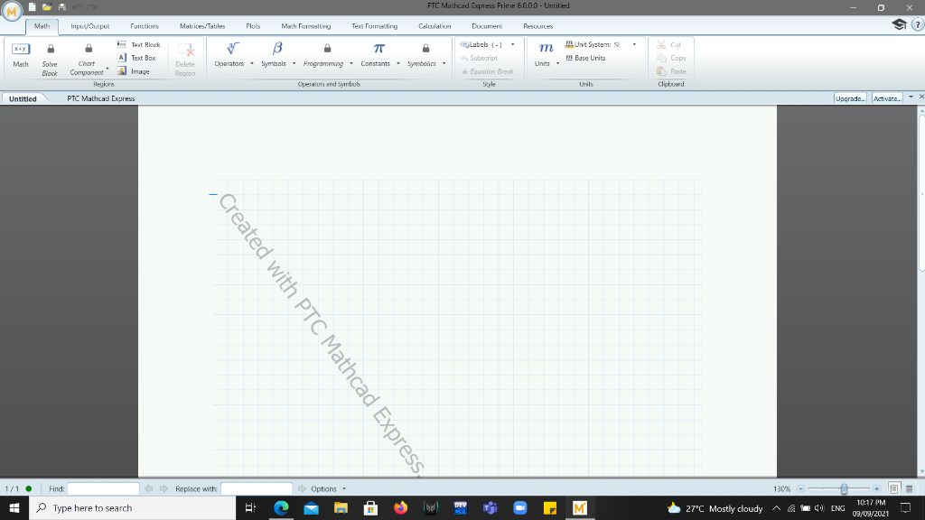Open the Operators palette
This screenshot has height=520, width=925.
coord(229,54)
